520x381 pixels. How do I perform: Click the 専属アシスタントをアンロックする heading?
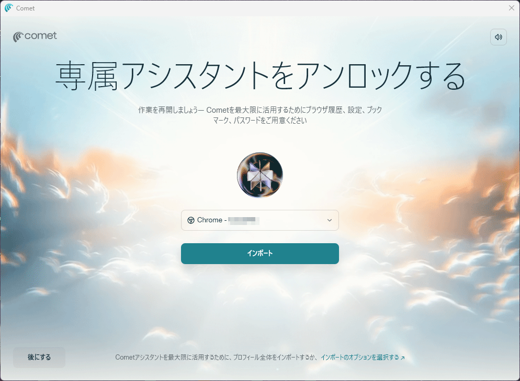[x=260, y=76]
